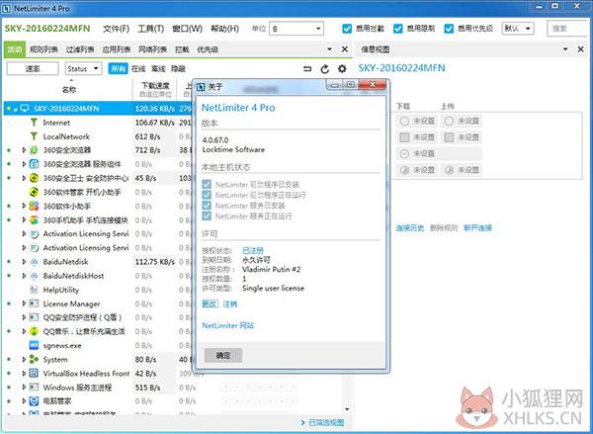
Task: Switch to the 网络列表 tab
Action: click(152, 49)
